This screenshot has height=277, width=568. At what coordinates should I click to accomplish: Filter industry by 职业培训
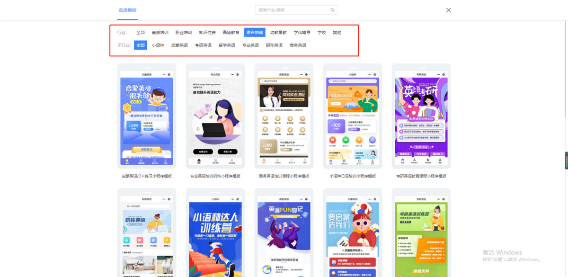pos(184,33)
